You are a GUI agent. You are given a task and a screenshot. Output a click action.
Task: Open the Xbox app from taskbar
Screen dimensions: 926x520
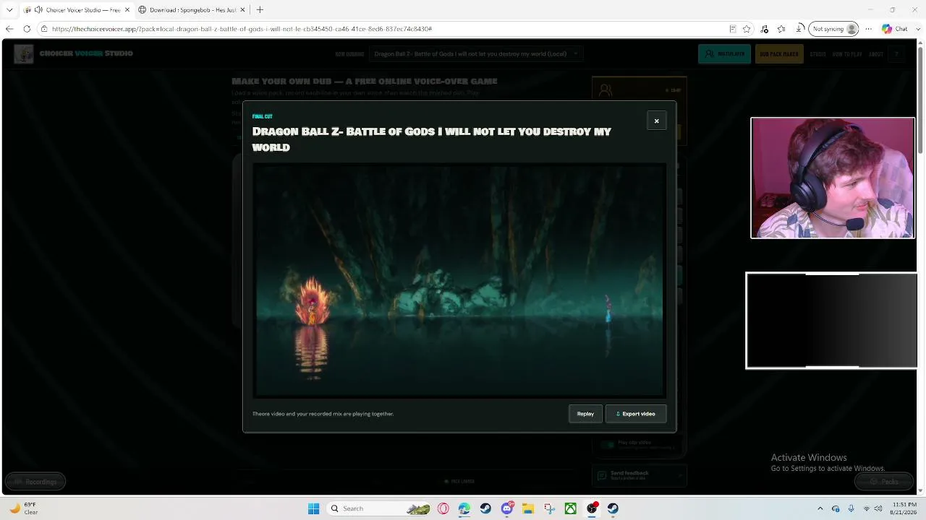571,508
